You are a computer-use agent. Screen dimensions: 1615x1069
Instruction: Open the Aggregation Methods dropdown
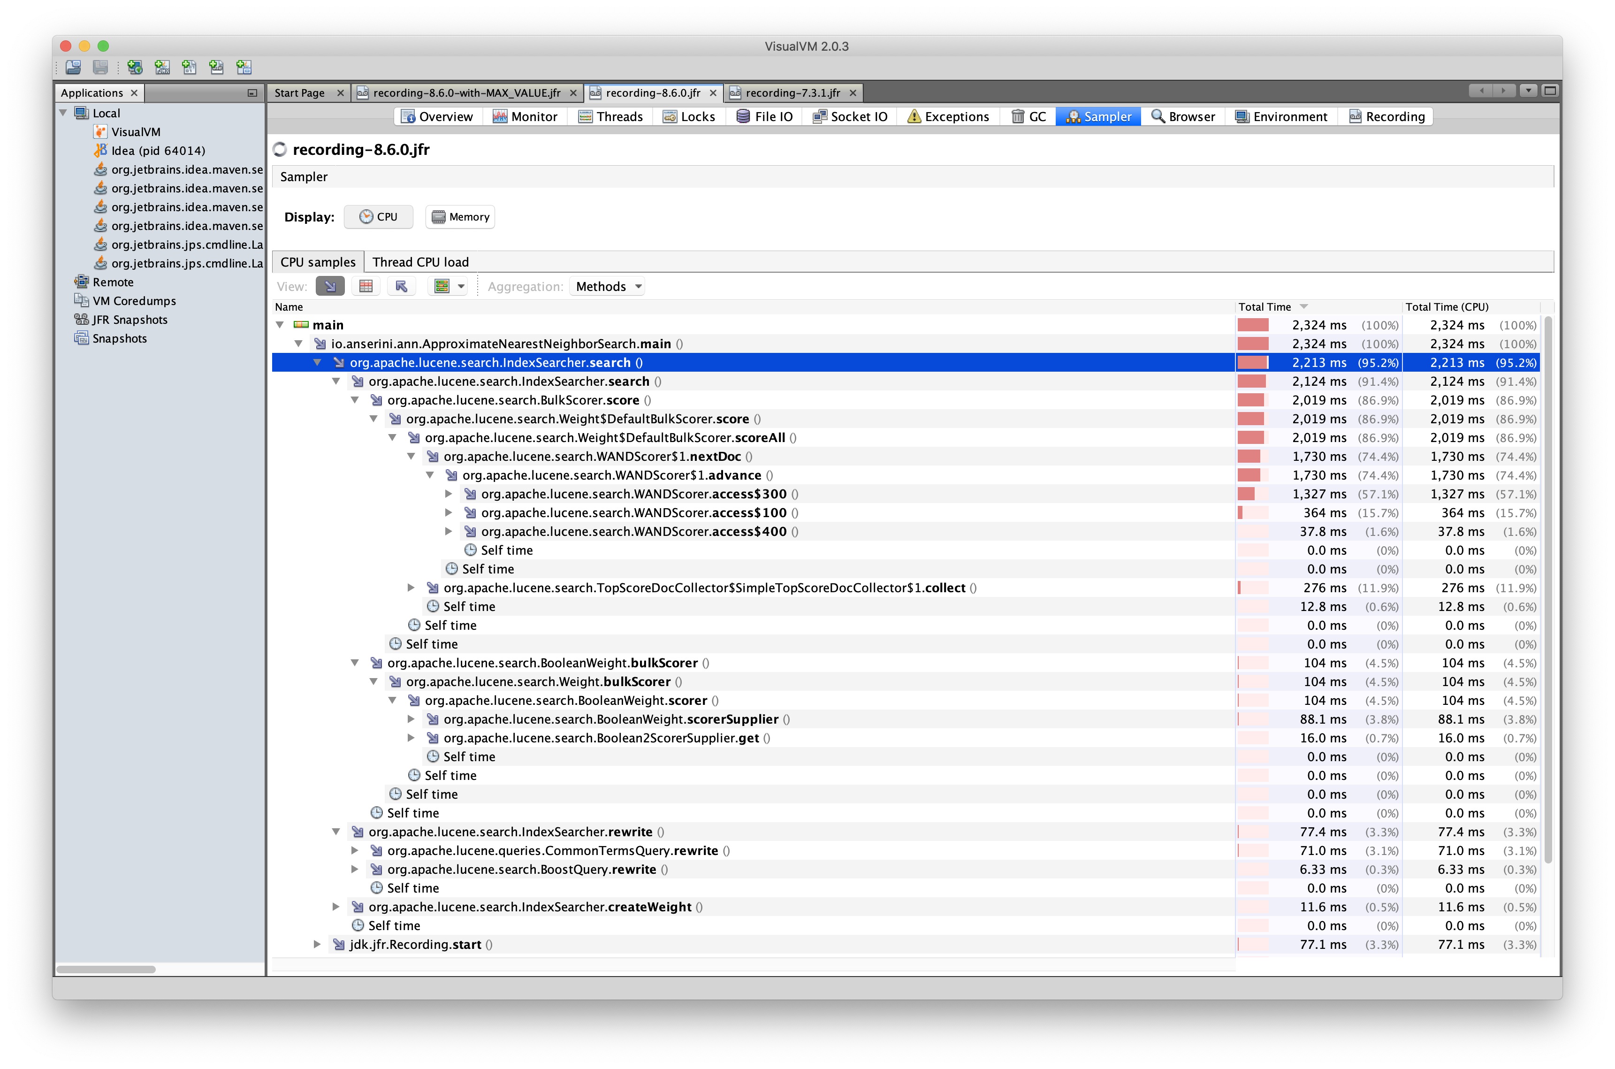(609, 286)
